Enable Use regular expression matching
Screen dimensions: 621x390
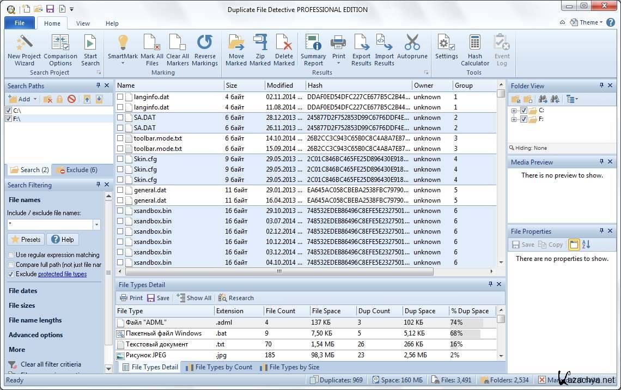pyautogui.click(x=11, y=255)
